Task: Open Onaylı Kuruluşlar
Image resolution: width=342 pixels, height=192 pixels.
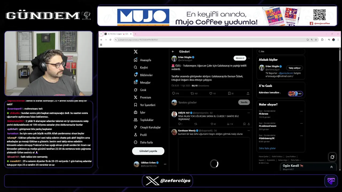Action: pos(147,127)
